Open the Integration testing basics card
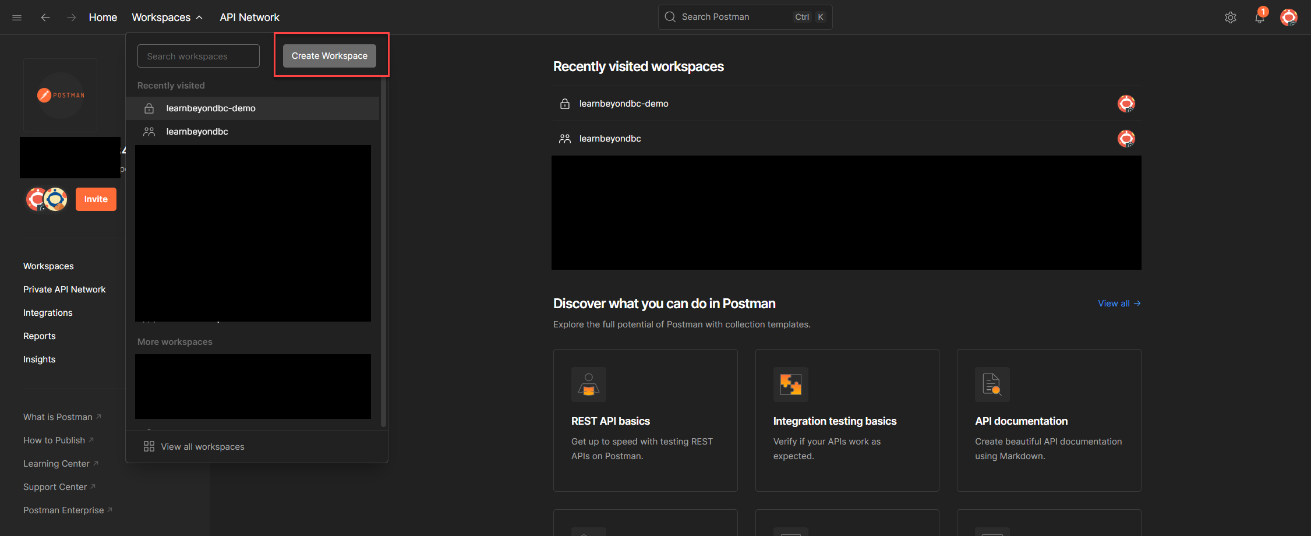 tap(847, 420)
